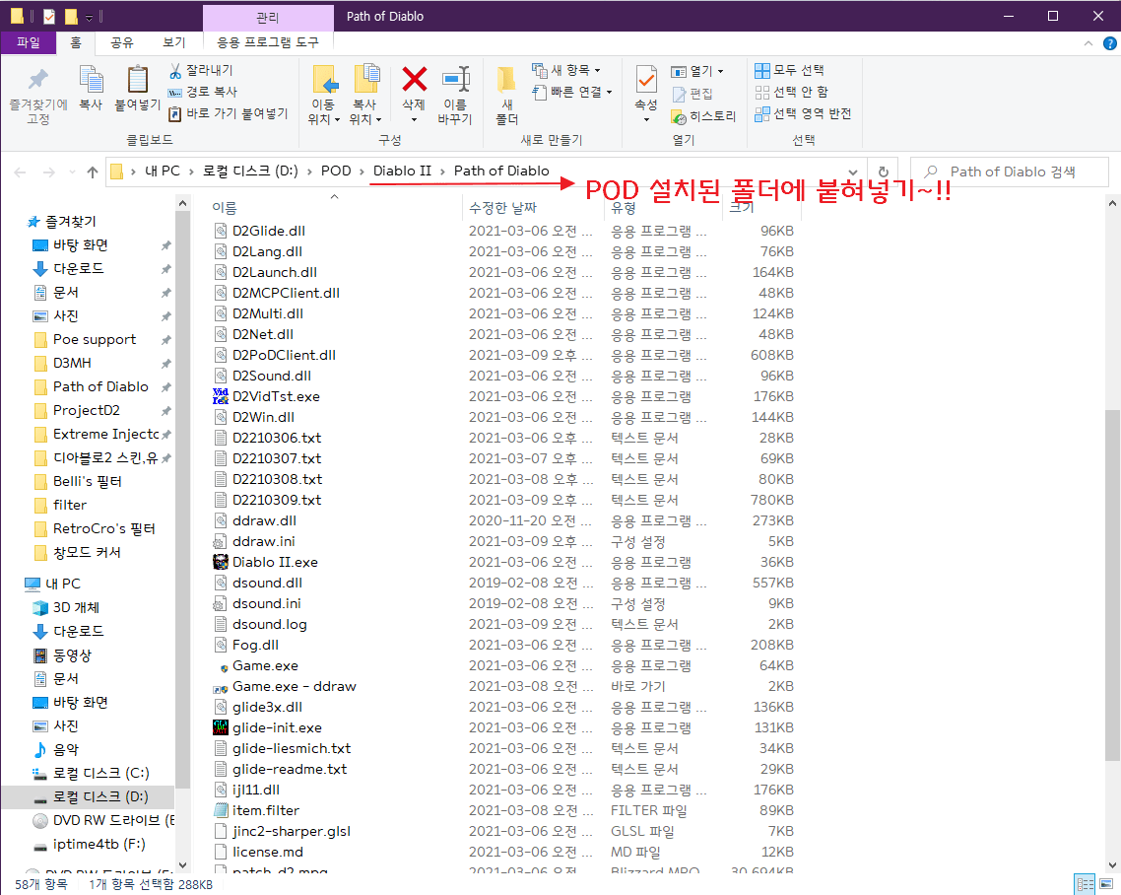Switch to the 보기 view tab

(x=173, y=43)
